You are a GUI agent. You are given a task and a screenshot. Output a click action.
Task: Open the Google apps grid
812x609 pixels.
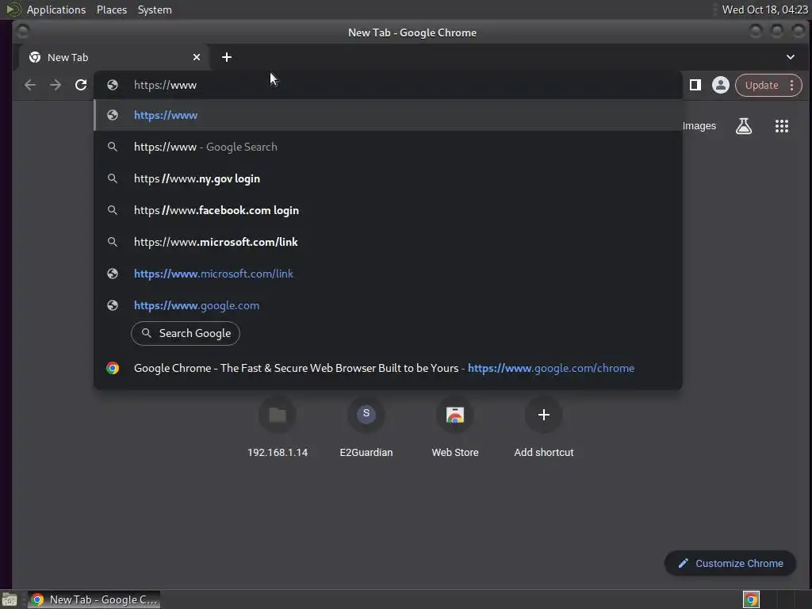(x=781, y=126)
